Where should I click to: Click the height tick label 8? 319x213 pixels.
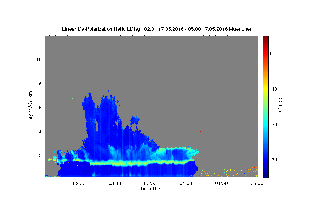pos(40,84)
